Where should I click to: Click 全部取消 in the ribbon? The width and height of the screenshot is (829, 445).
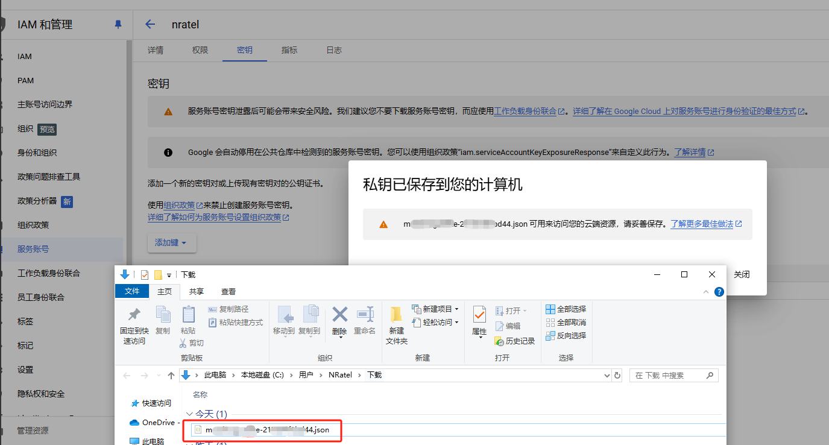coord(566,323)
